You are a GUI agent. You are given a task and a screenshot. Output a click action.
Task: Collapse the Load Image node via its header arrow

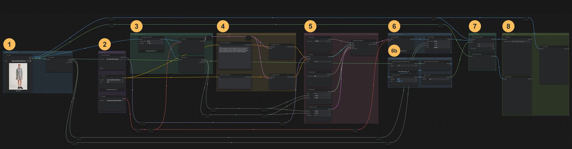point(5,55)
